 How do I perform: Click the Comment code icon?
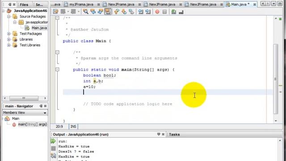coord(174,12)
